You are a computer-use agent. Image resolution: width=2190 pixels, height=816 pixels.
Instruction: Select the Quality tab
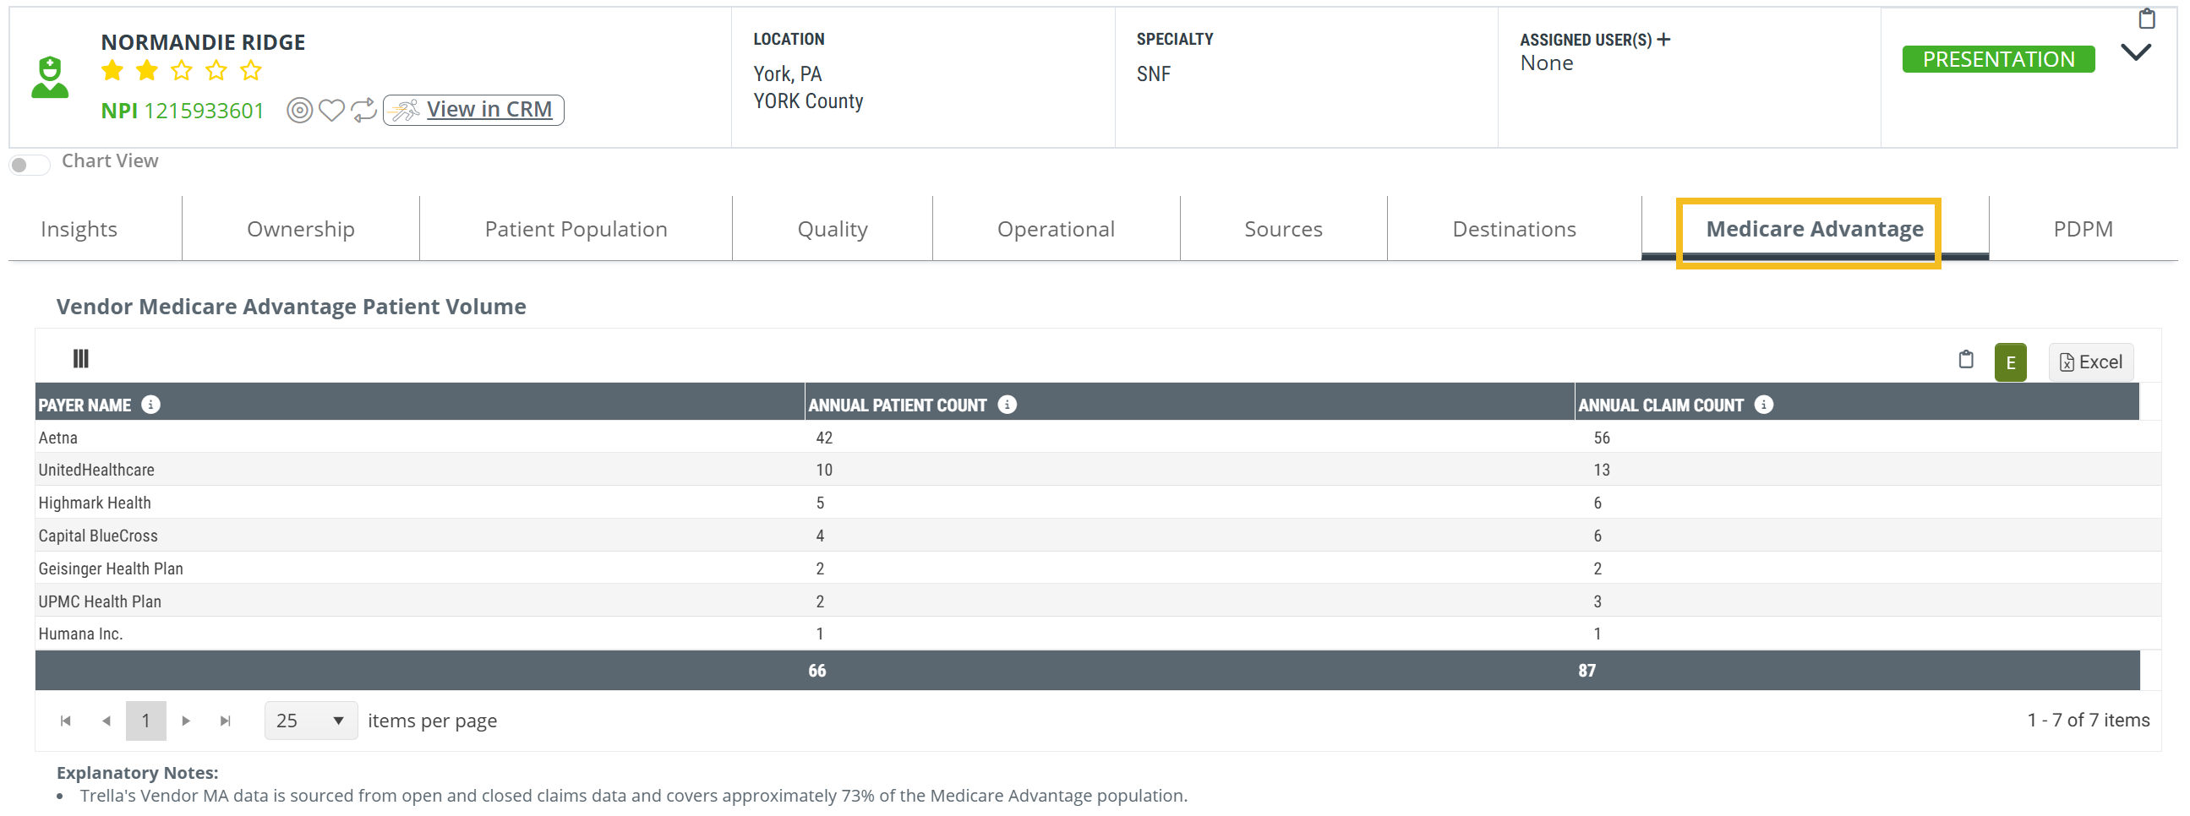833,229
